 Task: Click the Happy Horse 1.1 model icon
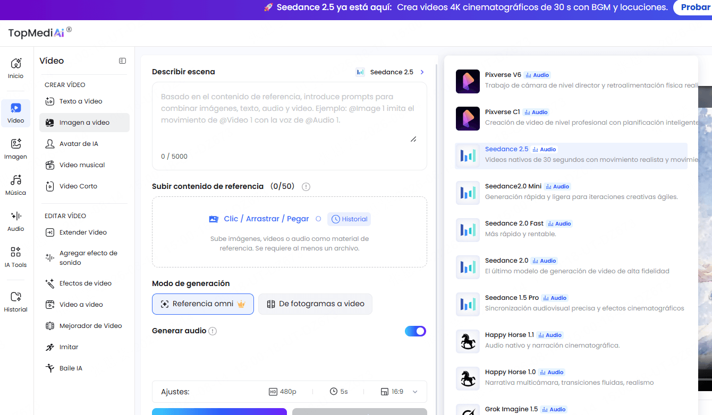(x=468, y=341)
